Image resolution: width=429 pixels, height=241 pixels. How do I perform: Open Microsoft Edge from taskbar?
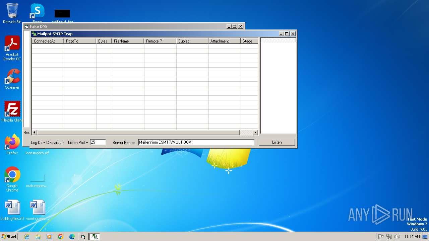72,237
